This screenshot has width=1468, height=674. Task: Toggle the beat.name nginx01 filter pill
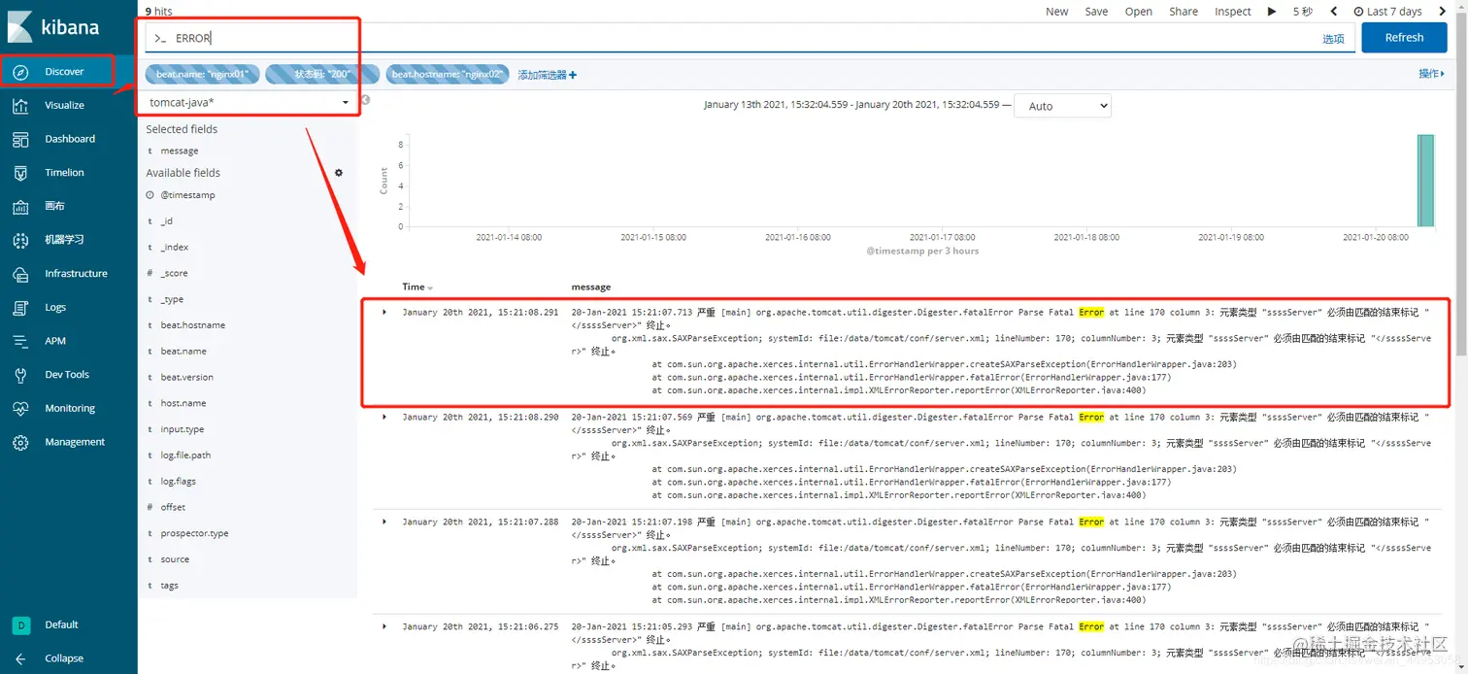tap(203, 74)
